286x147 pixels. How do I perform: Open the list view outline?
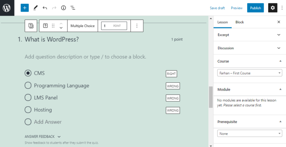pyautogui.click(x=73, y=8)
